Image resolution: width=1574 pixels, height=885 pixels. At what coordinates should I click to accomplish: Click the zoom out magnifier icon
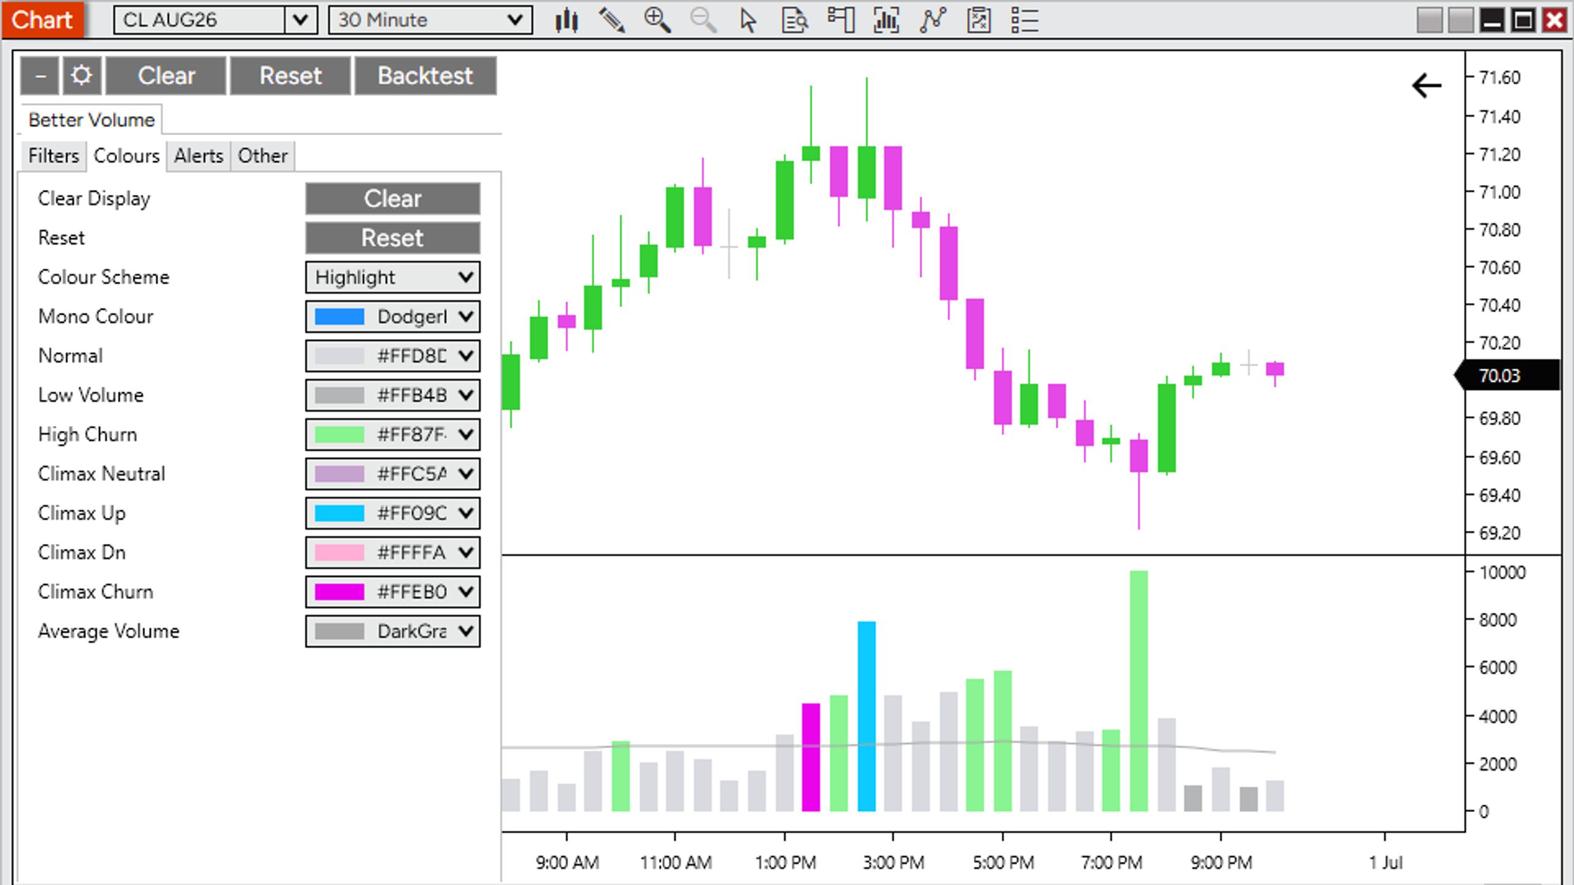[x=703, y=20]
